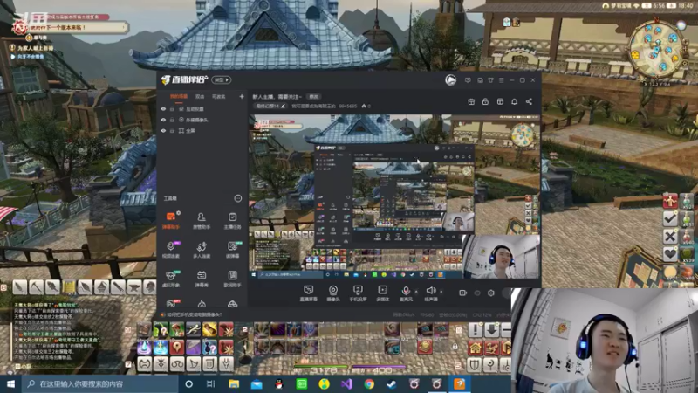Click the streamer avatar in title bar
The width and height of the screenshot is (698, 393).
[x=450, y=80]
